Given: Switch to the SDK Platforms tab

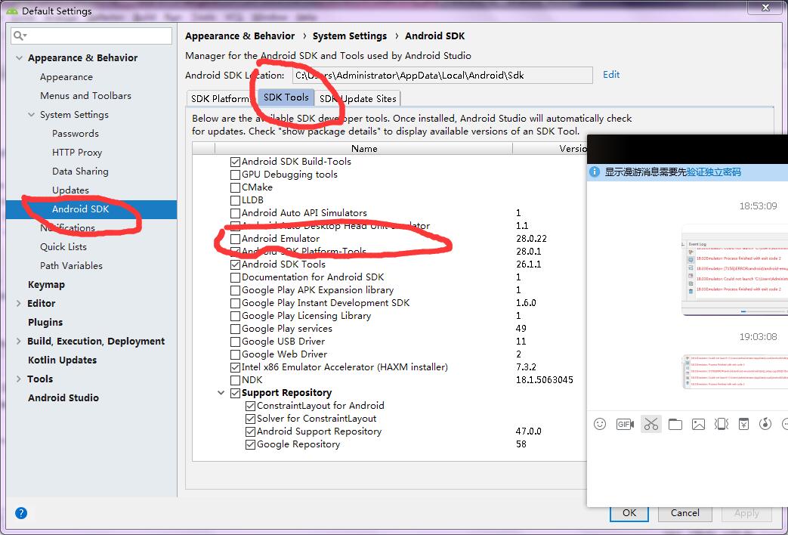Looking at the screenshot, I should pyautogui.click(x=221, y=98).
